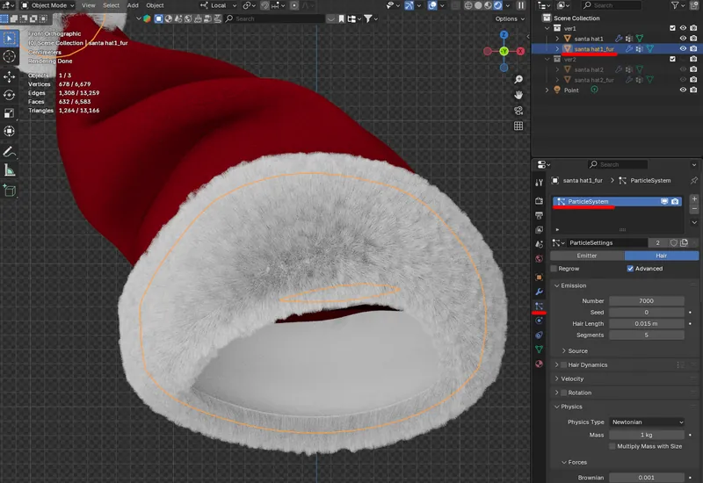Select the Add Cube tool

pos(10,191)
